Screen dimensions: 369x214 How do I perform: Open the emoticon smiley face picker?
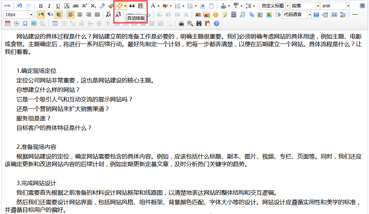[x=216, y=15]
